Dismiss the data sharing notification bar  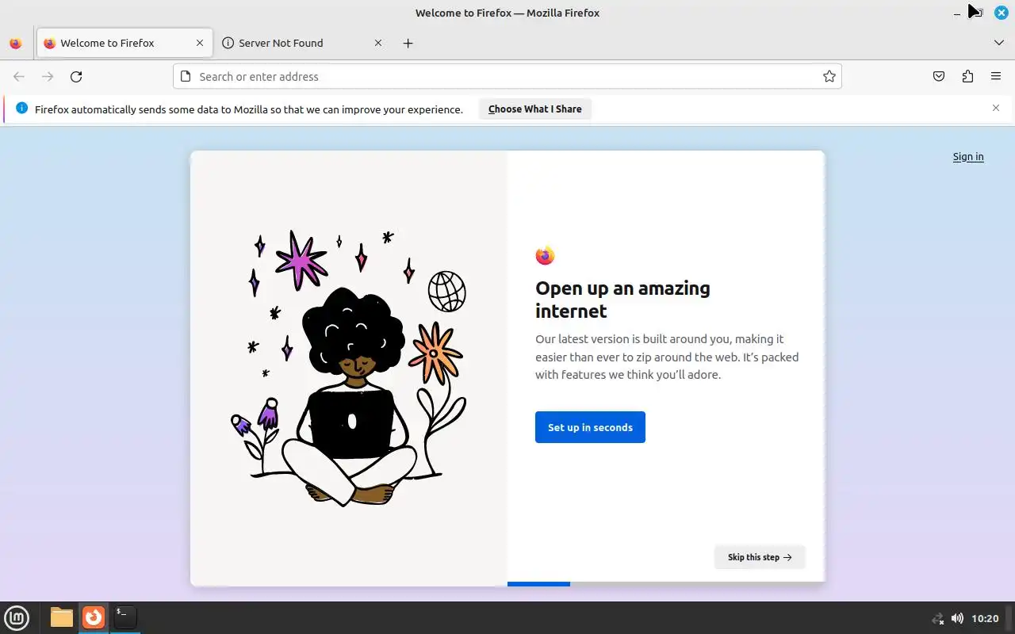(x=996, y=108)
